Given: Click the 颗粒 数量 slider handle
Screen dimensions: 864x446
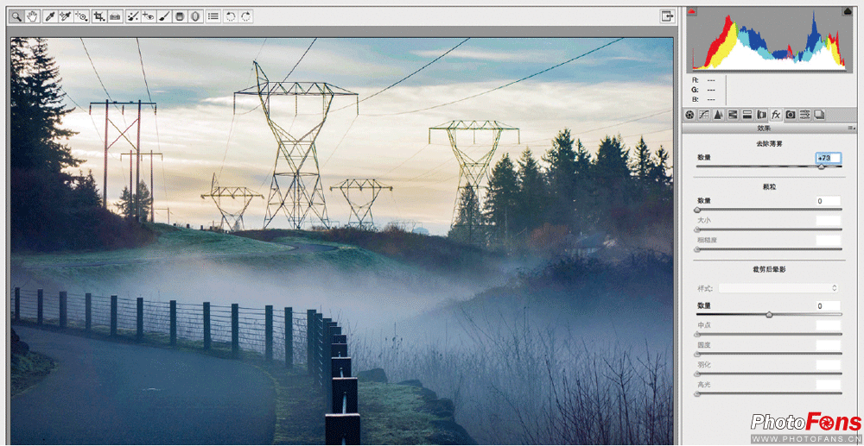Looking at the screenshot, I should (x=697, y=210).
